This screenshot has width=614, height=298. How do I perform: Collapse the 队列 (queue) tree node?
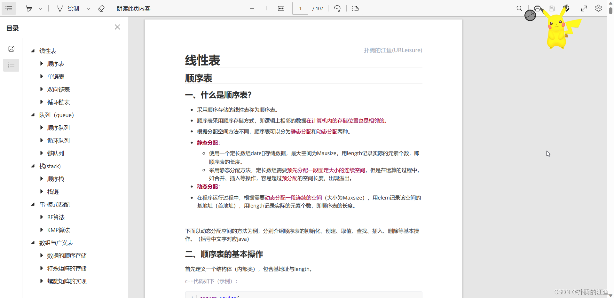point(33,115)
